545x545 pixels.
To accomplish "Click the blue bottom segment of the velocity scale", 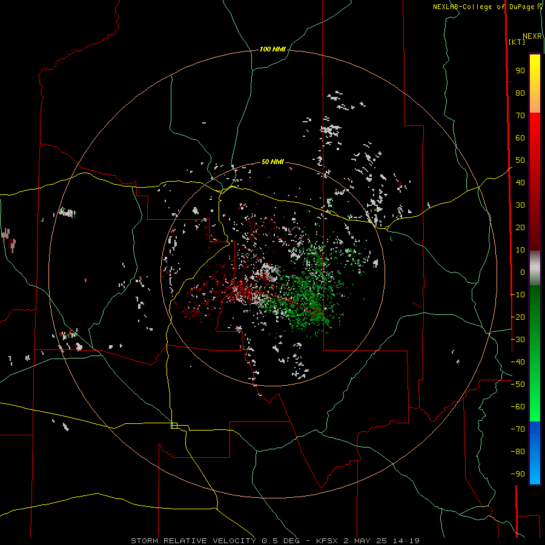I will (535, 452).
